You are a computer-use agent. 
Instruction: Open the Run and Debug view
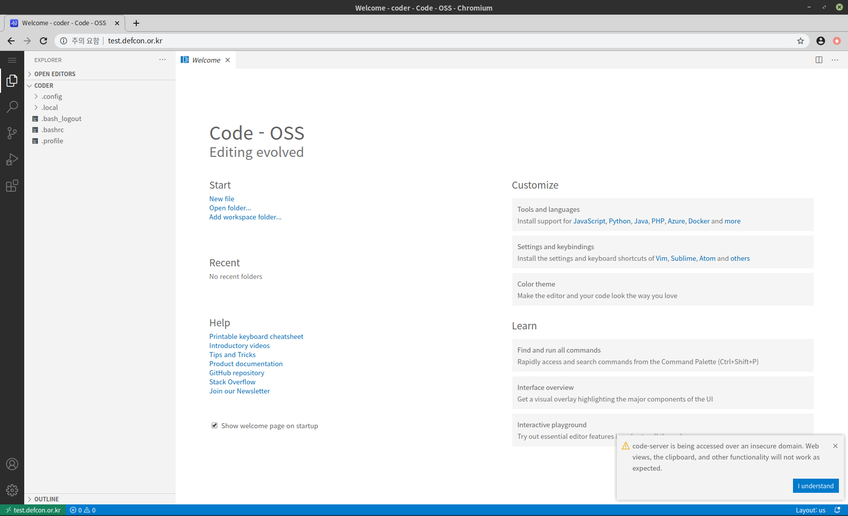12,159
